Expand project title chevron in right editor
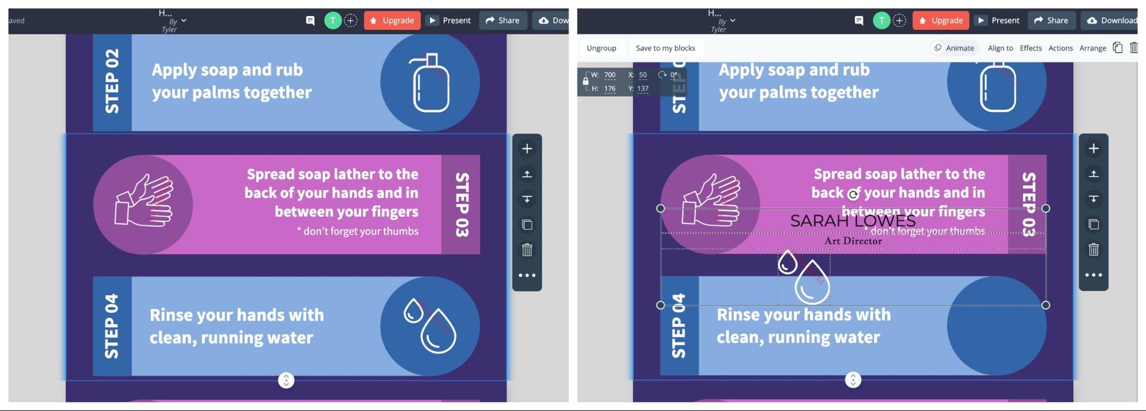 [733, 21]
